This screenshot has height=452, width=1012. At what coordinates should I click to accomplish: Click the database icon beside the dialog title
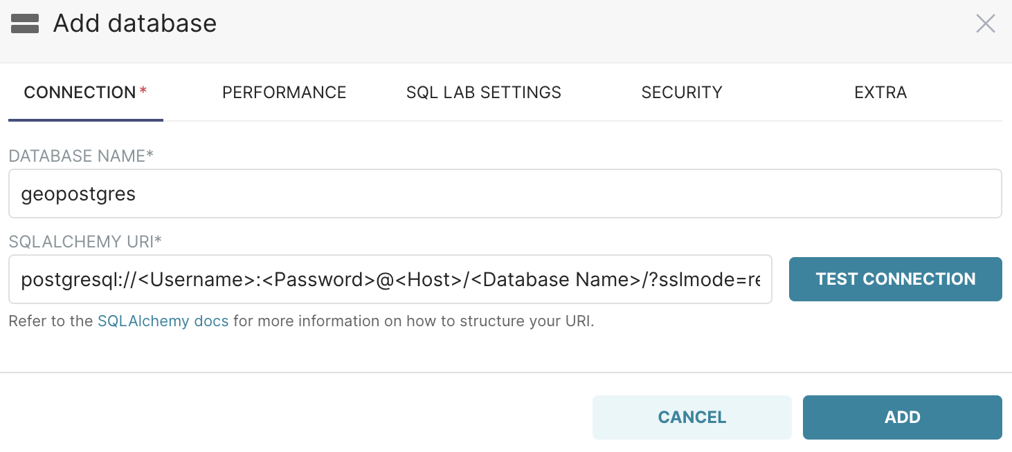coord(24,23)
